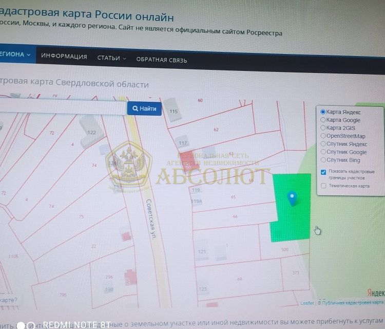Screen dimensions: 385x329
Task: Open the ИНФОРМАЦИЯ menu item
Action: pos(64,57)
